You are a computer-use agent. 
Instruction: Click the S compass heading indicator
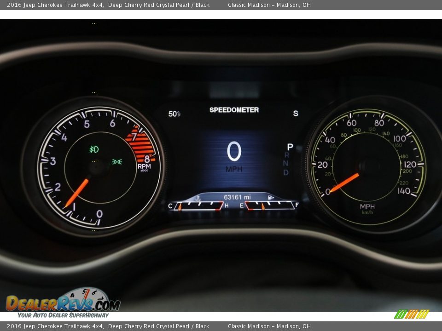[296, 114]
